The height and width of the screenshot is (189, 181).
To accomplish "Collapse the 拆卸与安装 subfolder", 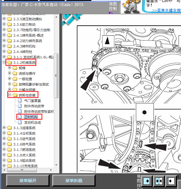I will [x=9, y=95].
